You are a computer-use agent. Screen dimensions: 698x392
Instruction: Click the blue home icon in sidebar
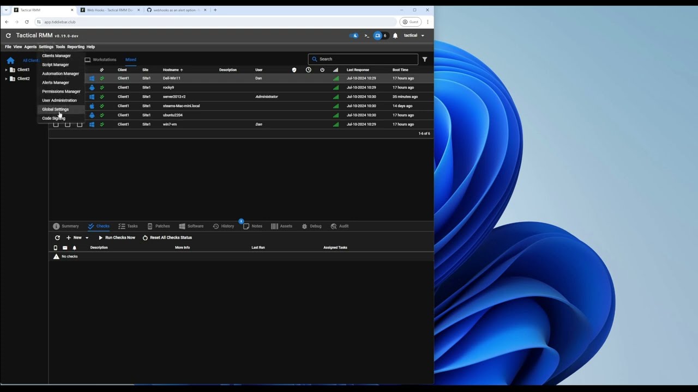point(10,60)
